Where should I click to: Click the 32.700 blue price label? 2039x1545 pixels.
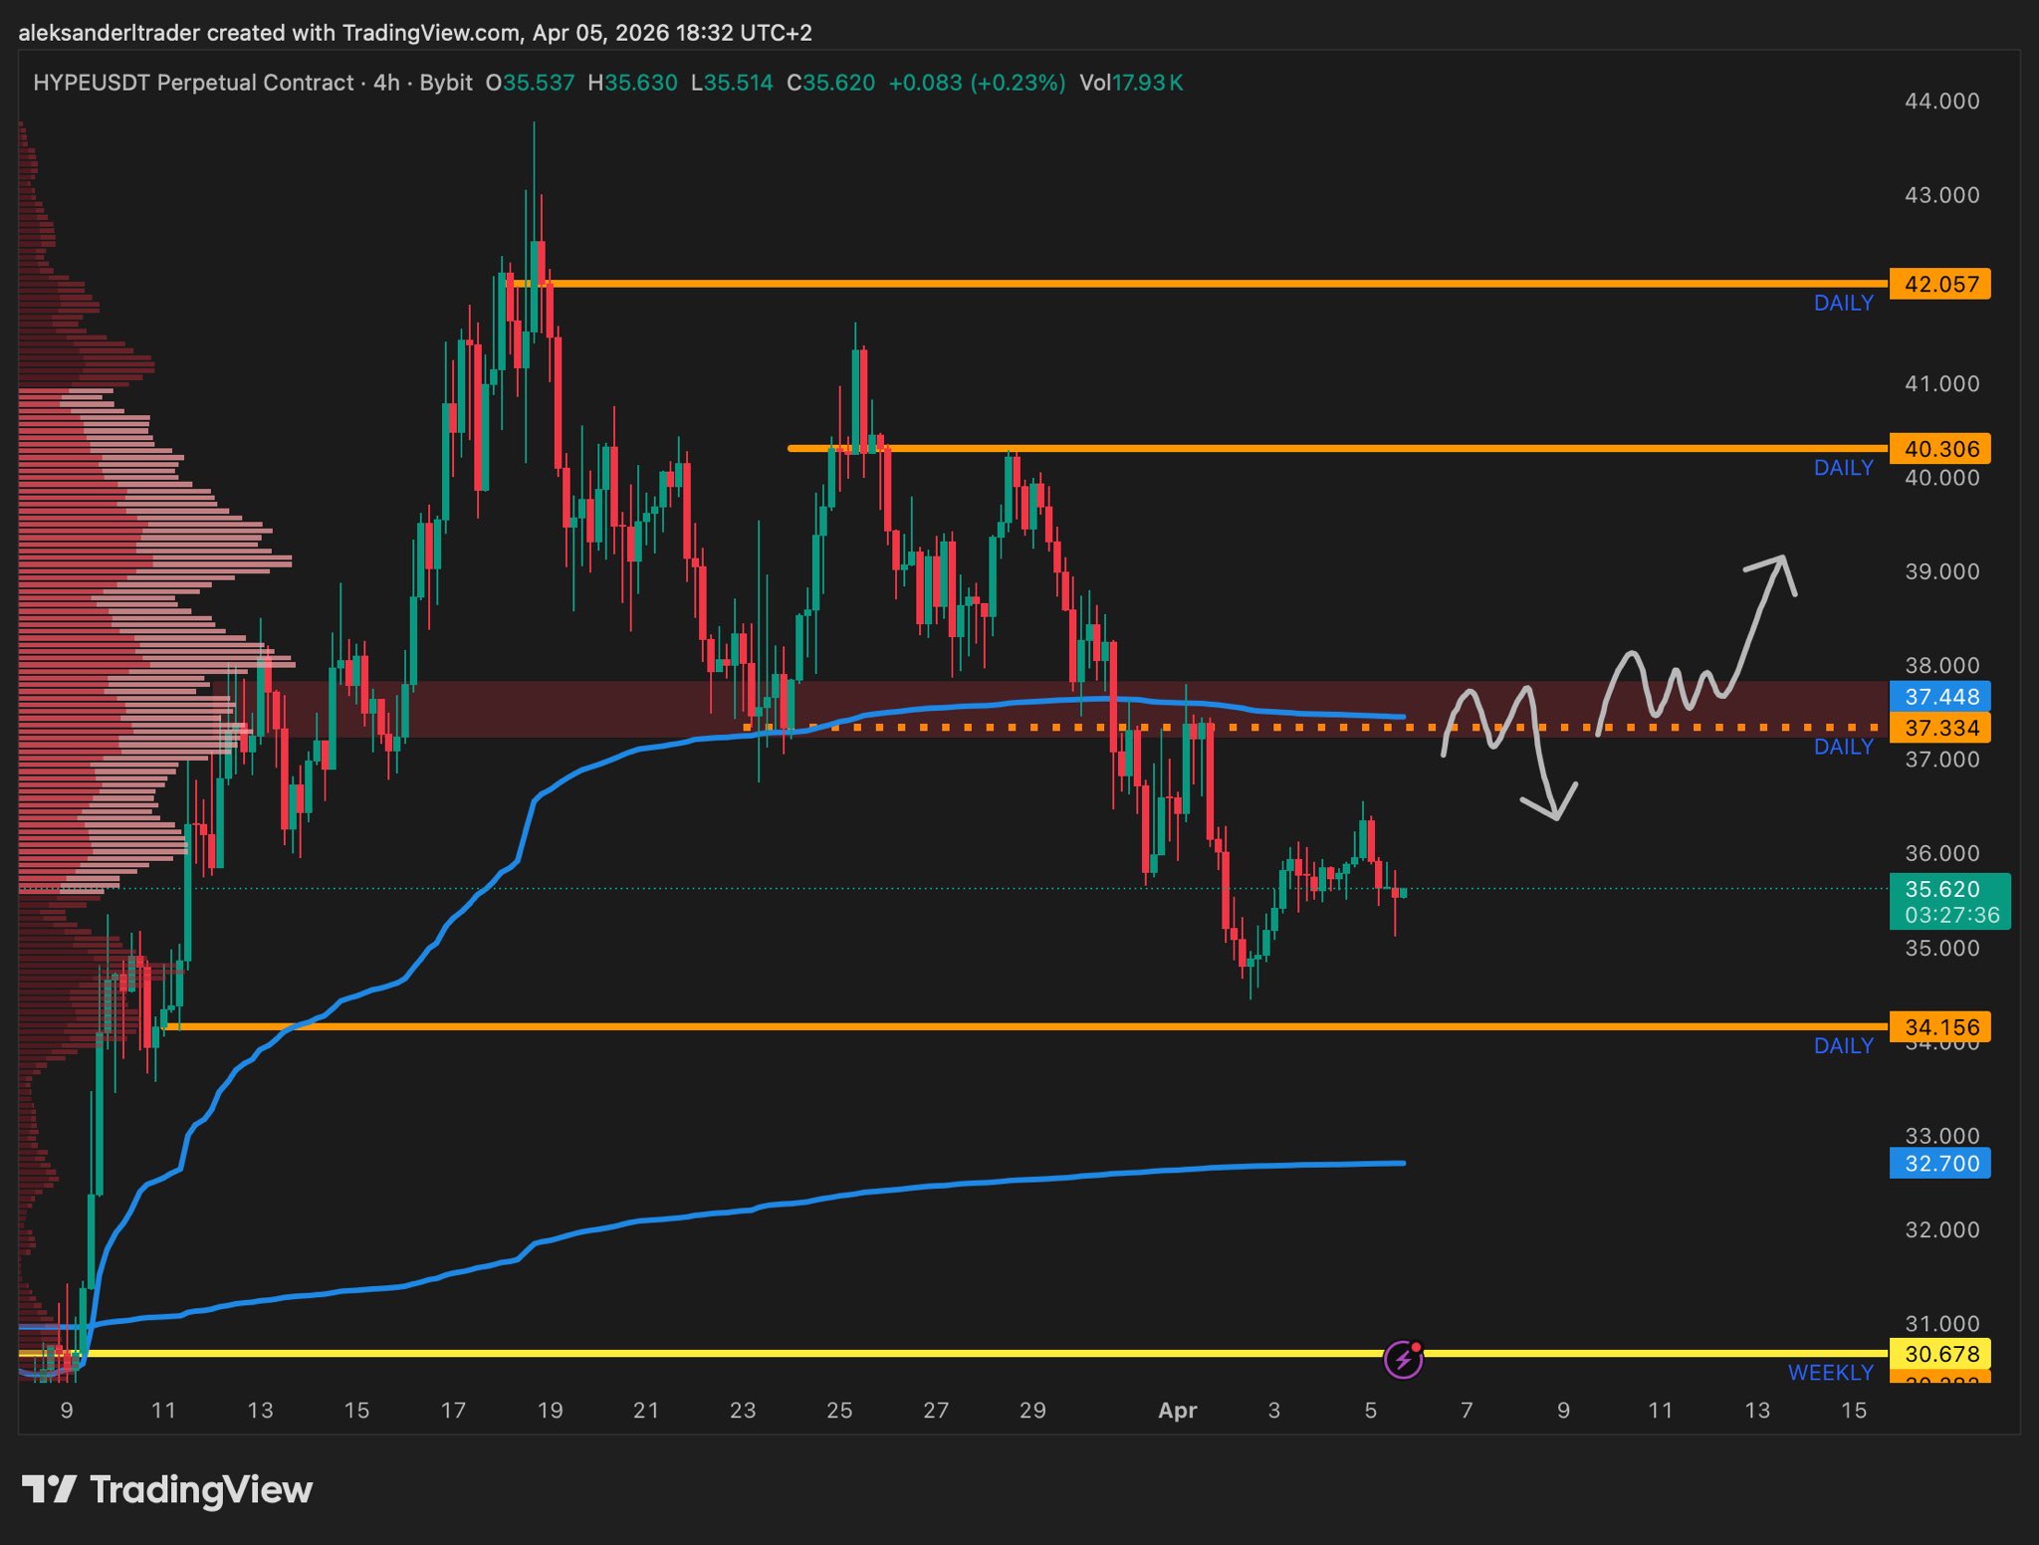(1939, 1164)
